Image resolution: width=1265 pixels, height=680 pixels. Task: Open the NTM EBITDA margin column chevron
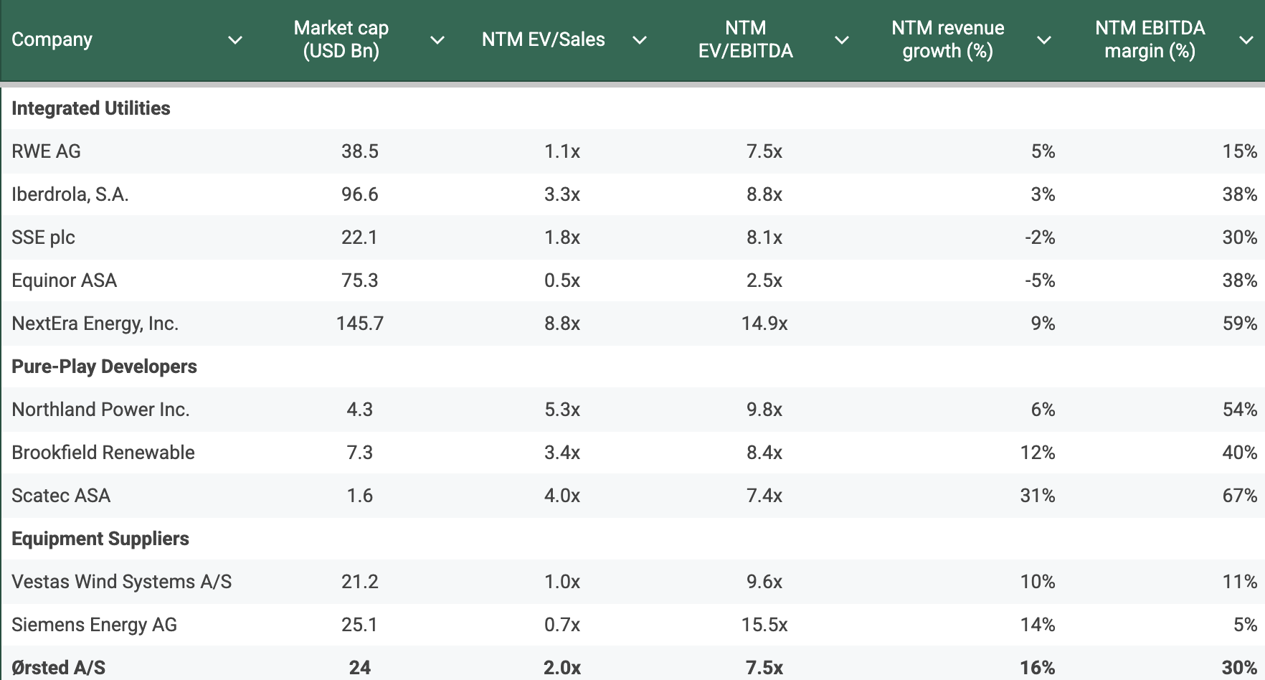pyautogui.click(x=1246, y=40)
